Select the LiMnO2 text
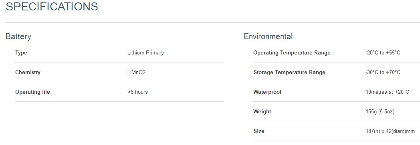The width and height of the screenshot is (420, 145). pyautogui.click(x=136, y=72)
